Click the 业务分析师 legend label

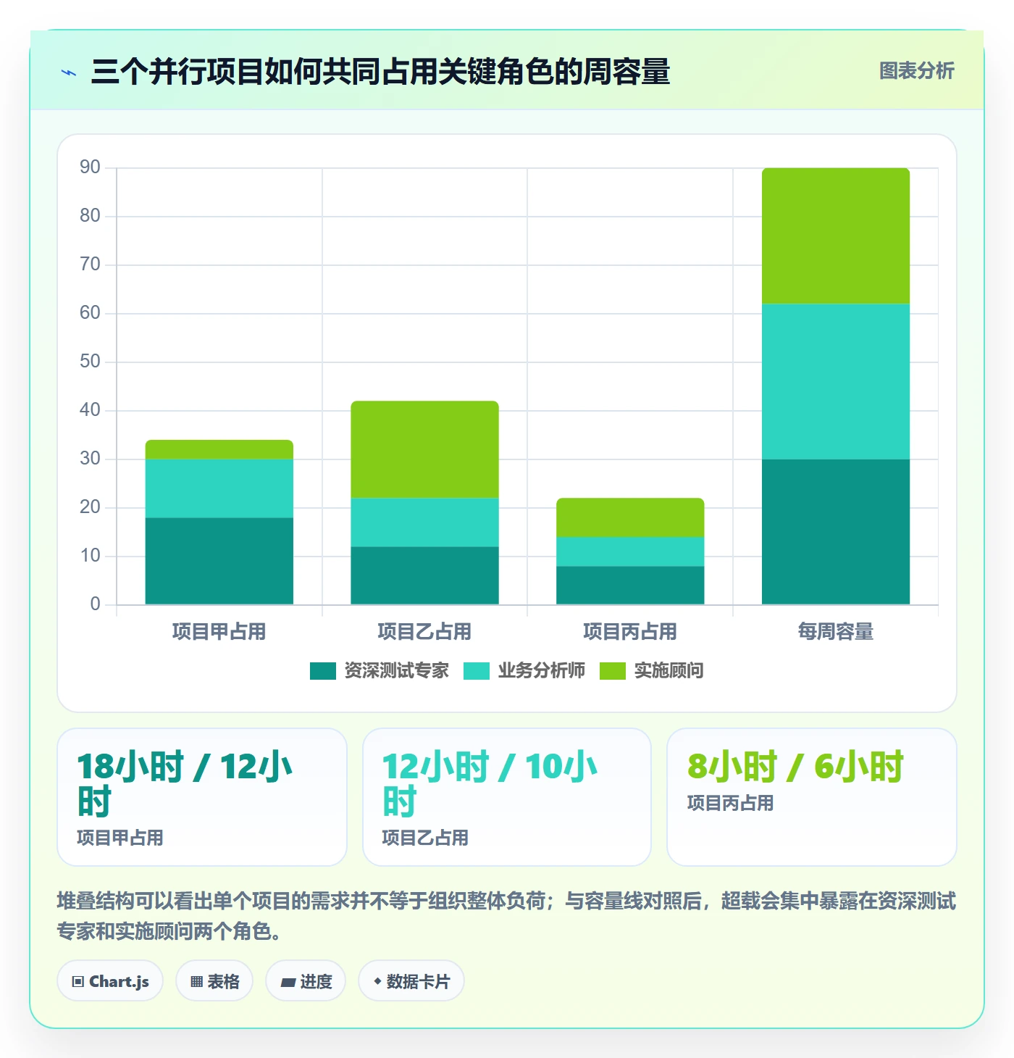click(541, 671)
